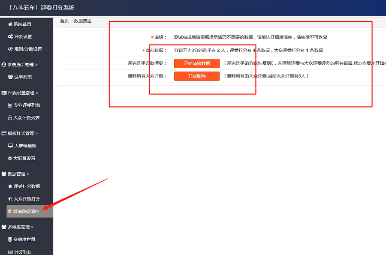Click the users icon beside 多维度管理
Viewport: 386px width, 255px height.
[4, 227]
